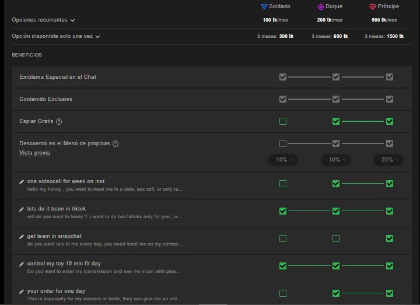Uncheck Príncipe box for one videocall benefit
Viewport: 420px width, 305px height.
(390, 184)
